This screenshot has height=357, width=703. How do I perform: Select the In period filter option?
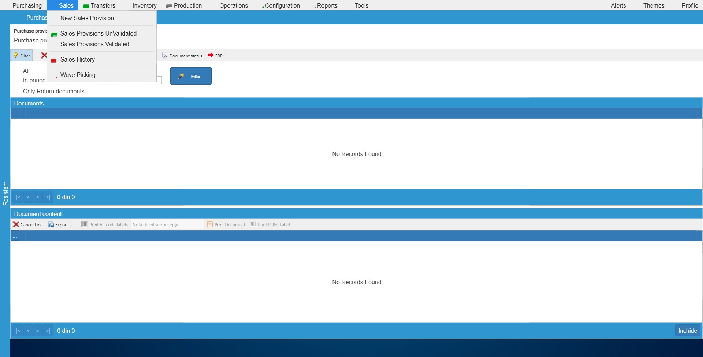[34, 80]
